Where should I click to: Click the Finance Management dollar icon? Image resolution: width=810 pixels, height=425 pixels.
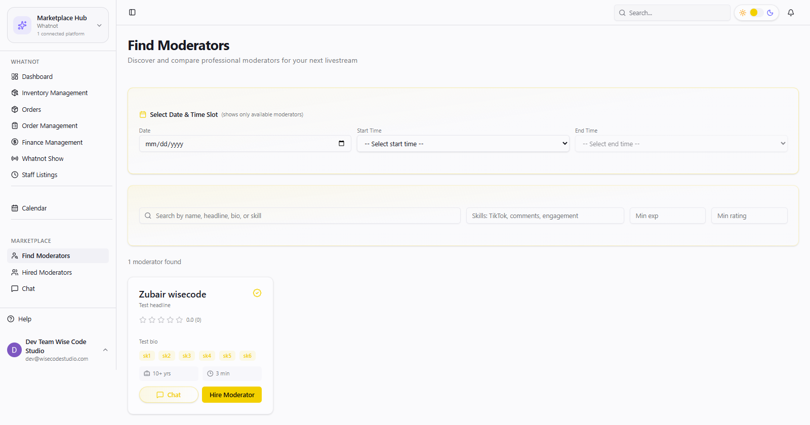15,142
